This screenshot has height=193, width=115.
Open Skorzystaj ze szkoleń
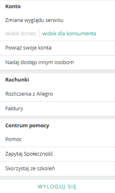(57, 169)
